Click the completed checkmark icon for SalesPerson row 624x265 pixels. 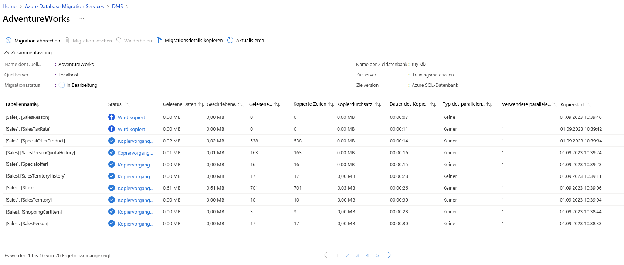click(112, 223)
